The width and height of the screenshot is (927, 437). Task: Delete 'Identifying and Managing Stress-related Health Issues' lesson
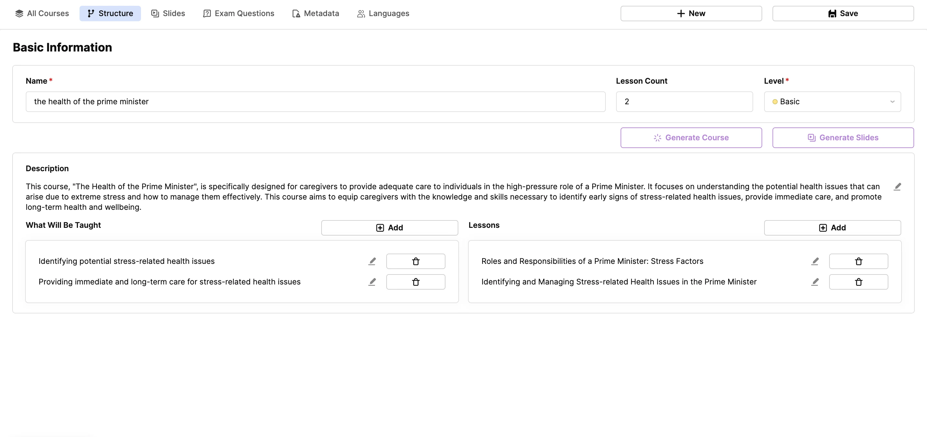(x=858, y=282)
